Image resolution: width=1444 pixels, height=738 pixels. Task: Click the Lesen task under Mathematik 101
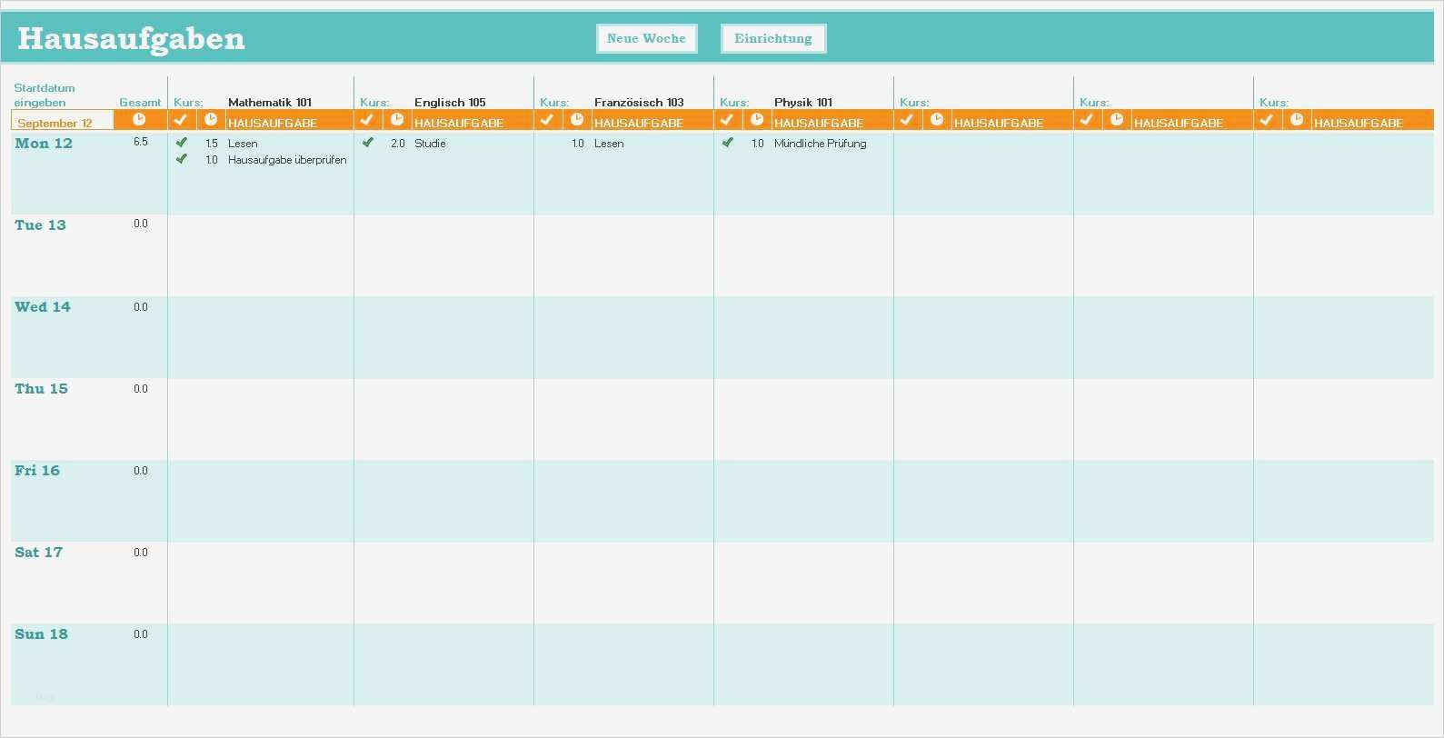point(243,144)
